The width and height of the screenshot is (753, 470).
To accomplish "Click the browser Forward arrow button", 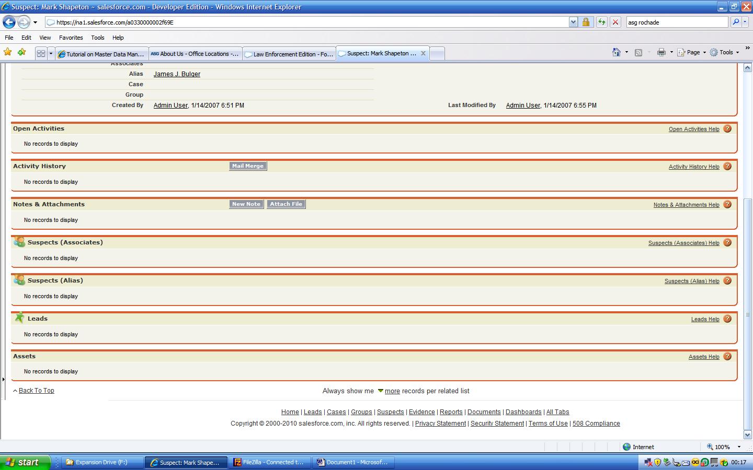I will click(x=24, y=22).
